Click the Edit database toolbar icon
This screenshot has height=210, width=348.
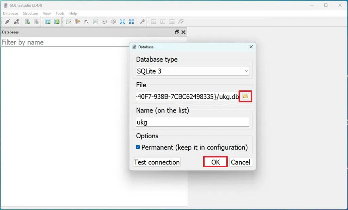pyautogui.click(x=36, y=21)
